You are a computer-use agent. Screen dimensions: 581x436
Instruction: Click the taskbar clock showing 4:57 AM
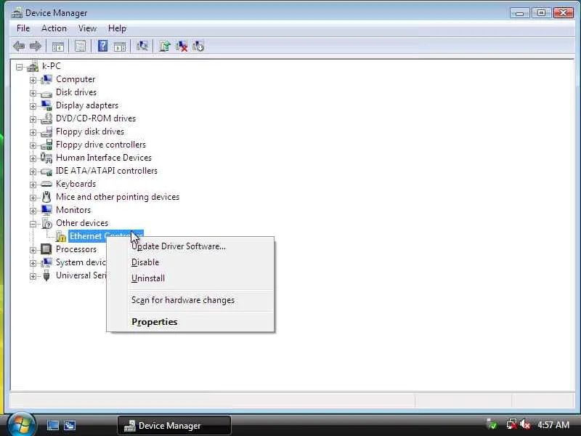[553, 424]
